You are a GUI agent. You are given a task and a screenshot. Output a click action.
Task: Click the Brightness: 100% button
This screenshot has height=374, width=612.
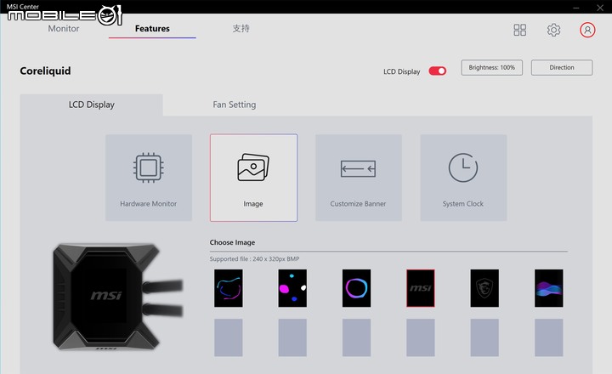click(x=492, y=67)
